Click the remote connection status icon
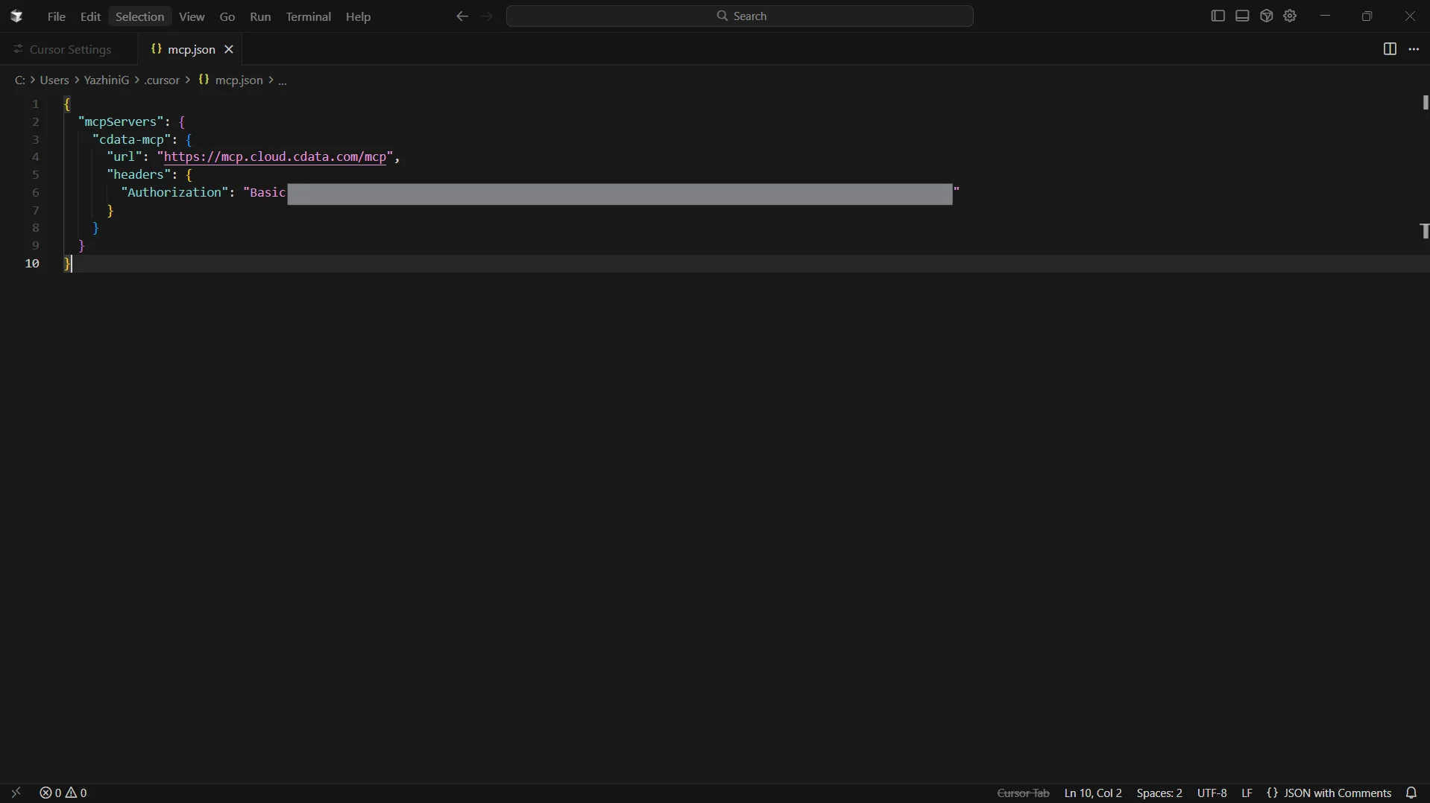Screen dimensions: 1430x803 pyautogui.click(x=16, y=793)
